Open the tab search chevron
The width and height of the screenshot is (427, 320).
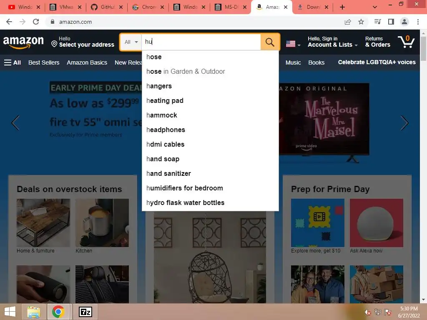pos(375,7)
